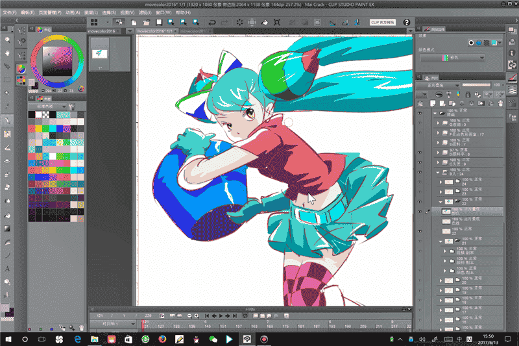The height and width of the screenshot is (346, 519).
Task: Click the redo arrow icon
Action: point(224,23)
